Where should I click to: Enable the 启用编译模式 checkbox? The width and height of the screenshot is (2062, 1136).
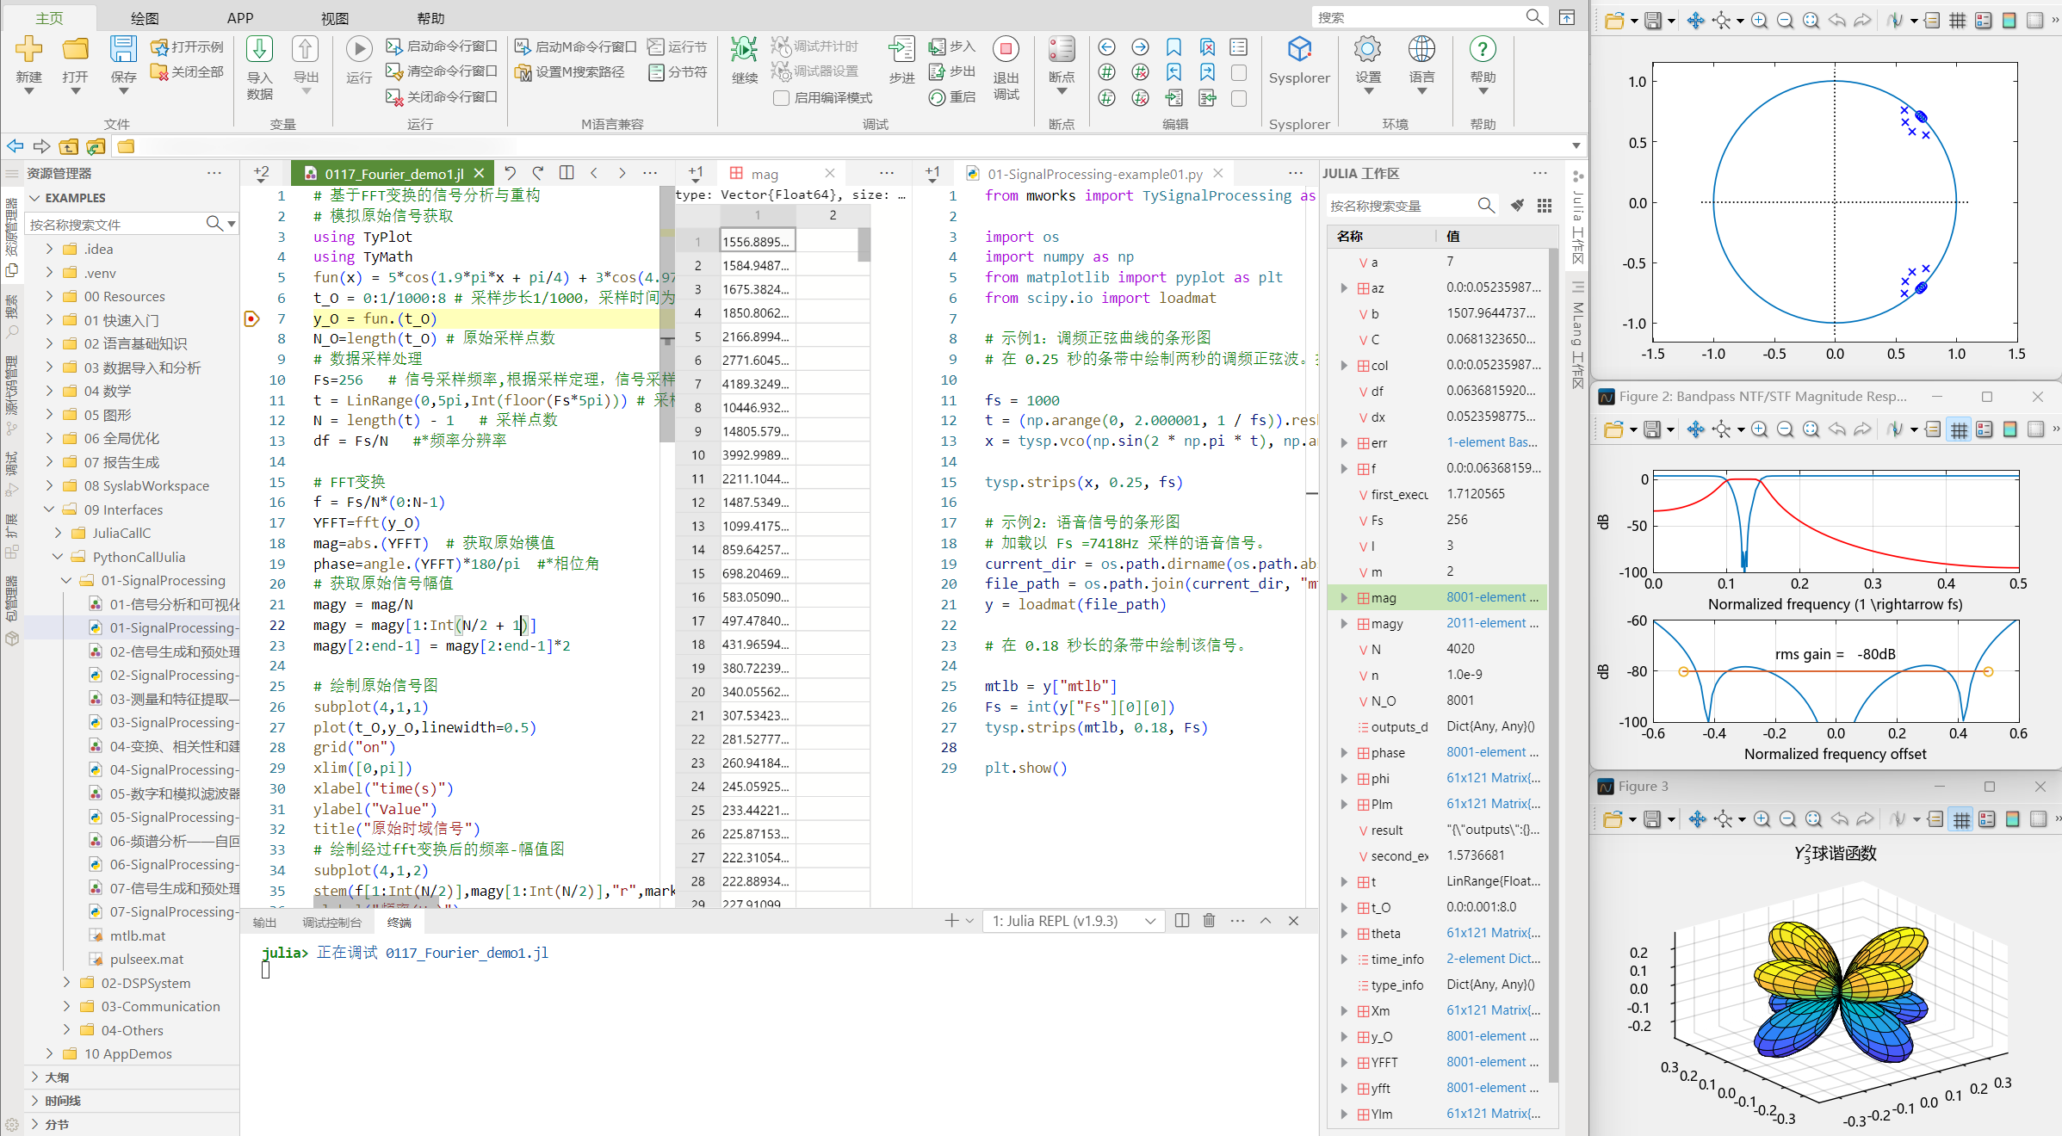tap(781, 98)
